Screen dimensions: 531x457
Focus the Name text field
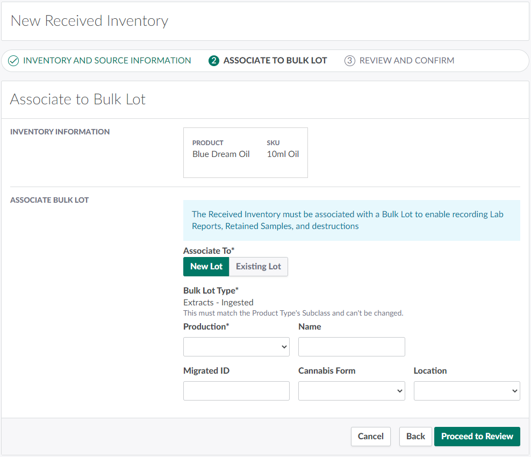coord(351,347)
